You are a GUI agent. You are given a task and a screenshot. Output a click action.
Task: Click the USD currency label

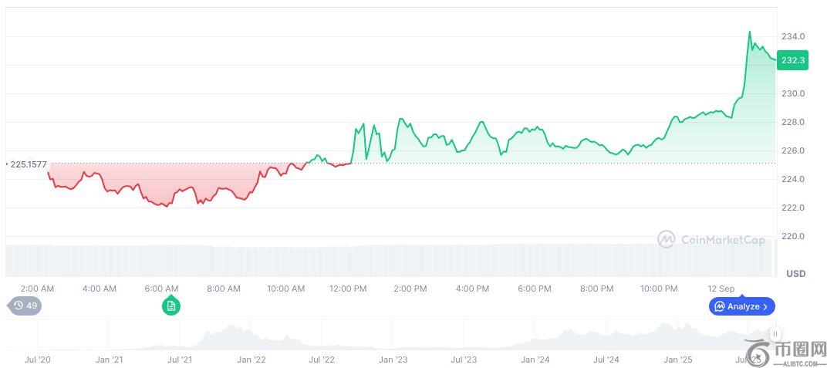click(795, 274)
